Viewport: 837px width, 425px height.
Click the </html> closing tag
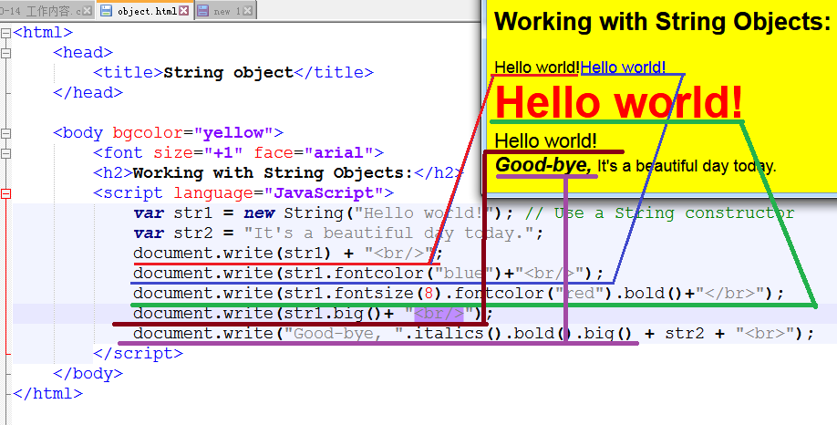pos(48,393)
